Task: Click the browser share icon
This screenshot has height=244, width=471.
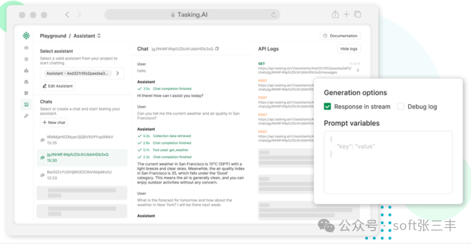Action: [x=335, y=14]
